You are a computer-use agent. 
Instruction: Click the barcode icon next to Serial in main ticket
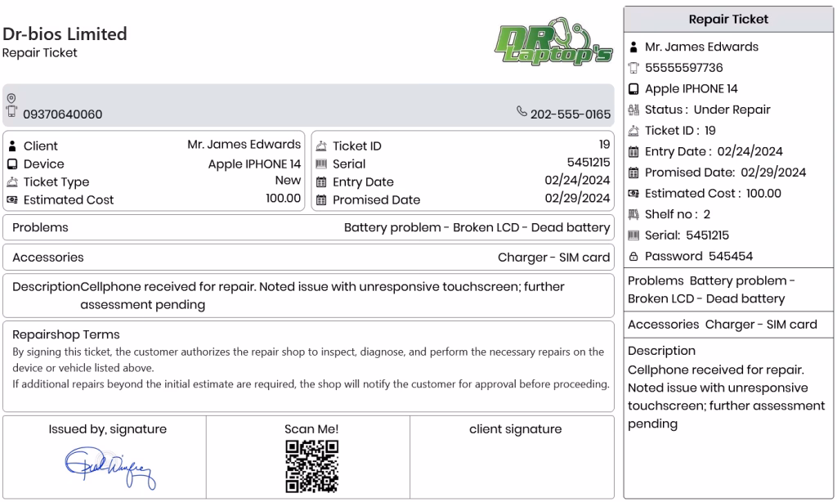[320, 164]
